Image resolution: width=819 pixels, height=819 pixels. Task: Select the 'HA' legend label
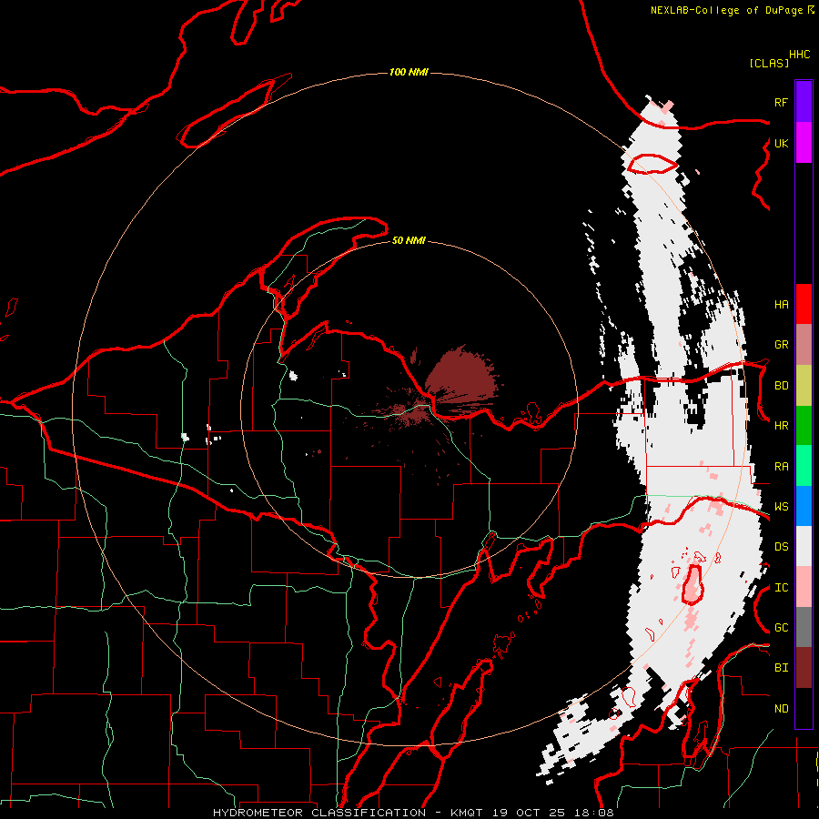coord(781,304)
